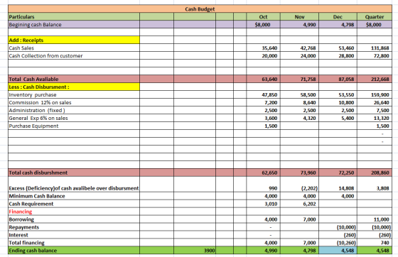Select Dec total disbursement 72,250
This screenshot has width=398, height=257.
[338, 173]
